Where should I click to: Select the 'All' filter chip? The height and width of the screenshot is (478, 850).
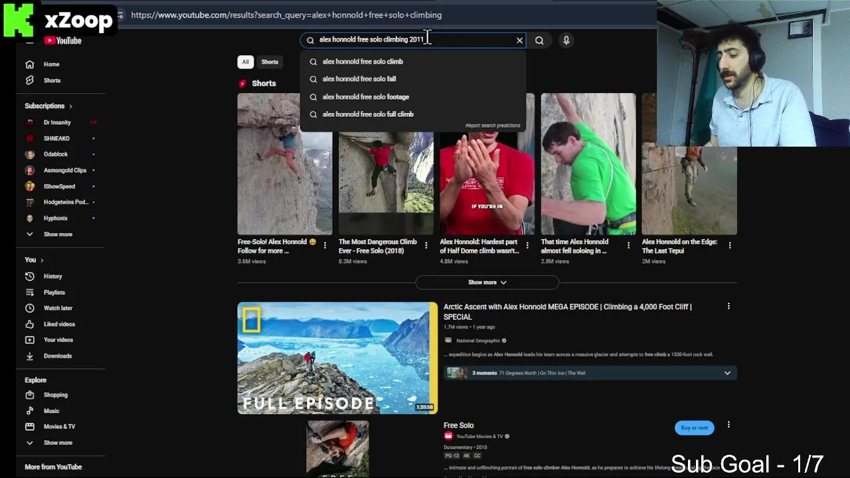tap(246, 62)
